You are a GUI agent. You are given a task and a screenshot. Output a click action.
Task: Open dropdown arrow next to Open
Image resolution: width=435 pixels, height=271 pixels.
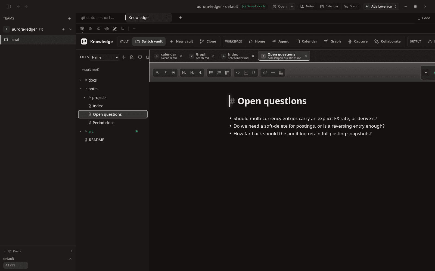(x=292, y=7)
